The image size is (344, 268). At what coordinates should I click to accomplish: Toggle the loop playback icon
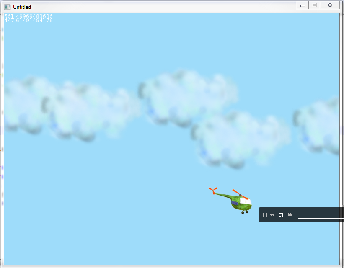pos(281,215)
